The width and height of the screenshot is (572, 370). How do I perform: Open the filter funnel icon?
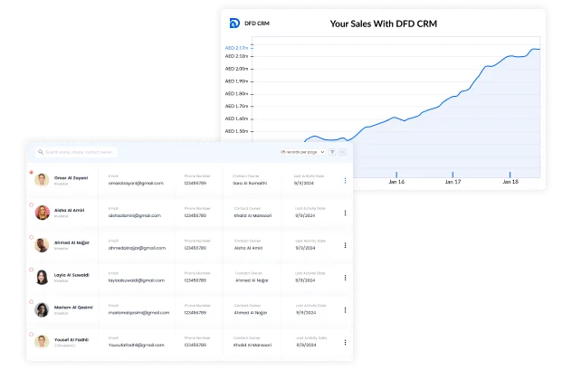tap(332, 152)
